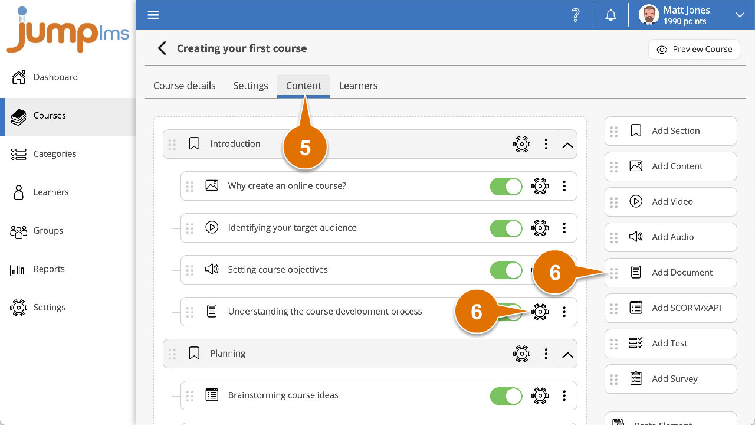
Task: Open settings gear for Planning section
Action: tap(521, 354)
